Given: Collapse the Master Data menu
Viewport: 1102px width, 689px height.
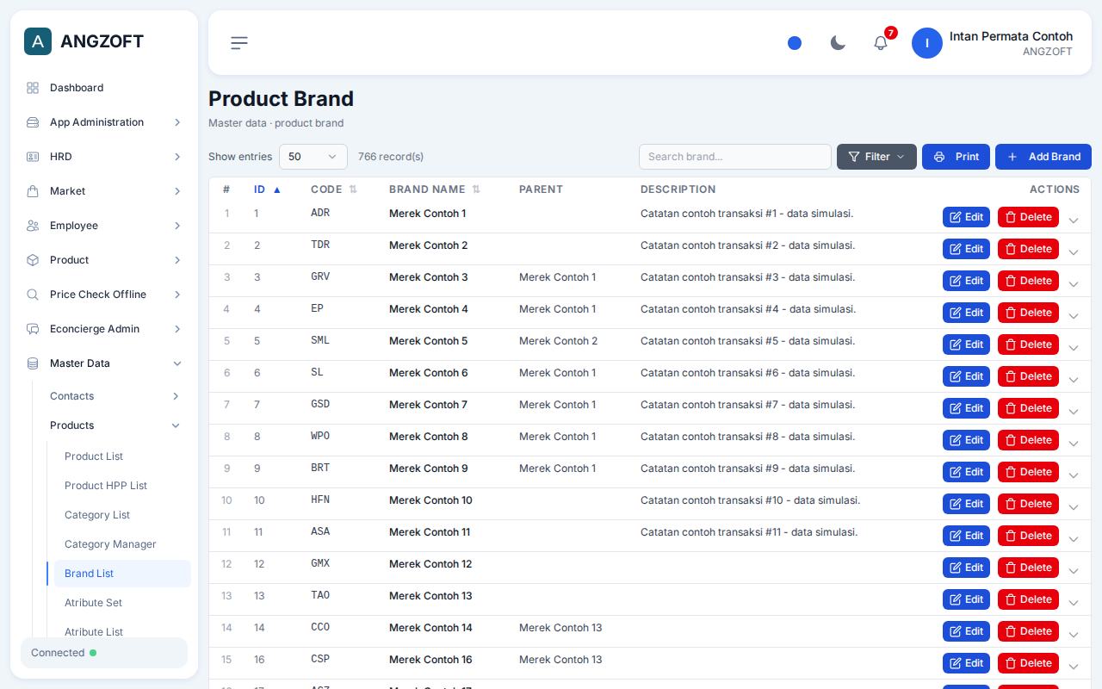Looking at the screenshot, I should (x=104, y=363).
